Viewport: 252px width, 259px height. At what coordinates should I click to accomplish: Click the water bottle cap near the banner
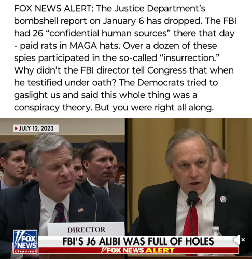pyautogui.click(x=216, y=228)
